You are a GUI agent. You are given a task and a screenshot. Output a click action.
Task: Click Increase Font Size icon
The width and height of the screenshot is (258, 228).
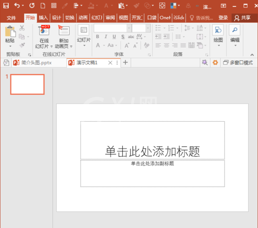[x=127, y=45]
